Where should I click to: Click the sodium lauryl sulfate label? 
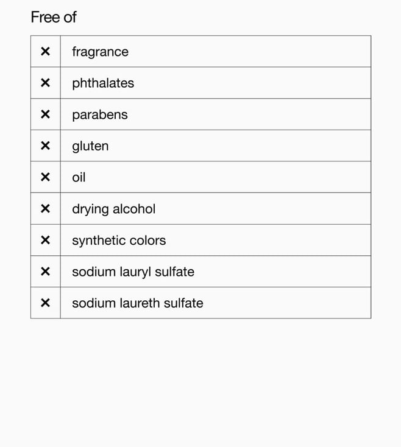pos(133,272)
